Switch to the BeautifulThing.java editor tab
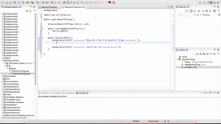The image size is (221, 124). 49,7
